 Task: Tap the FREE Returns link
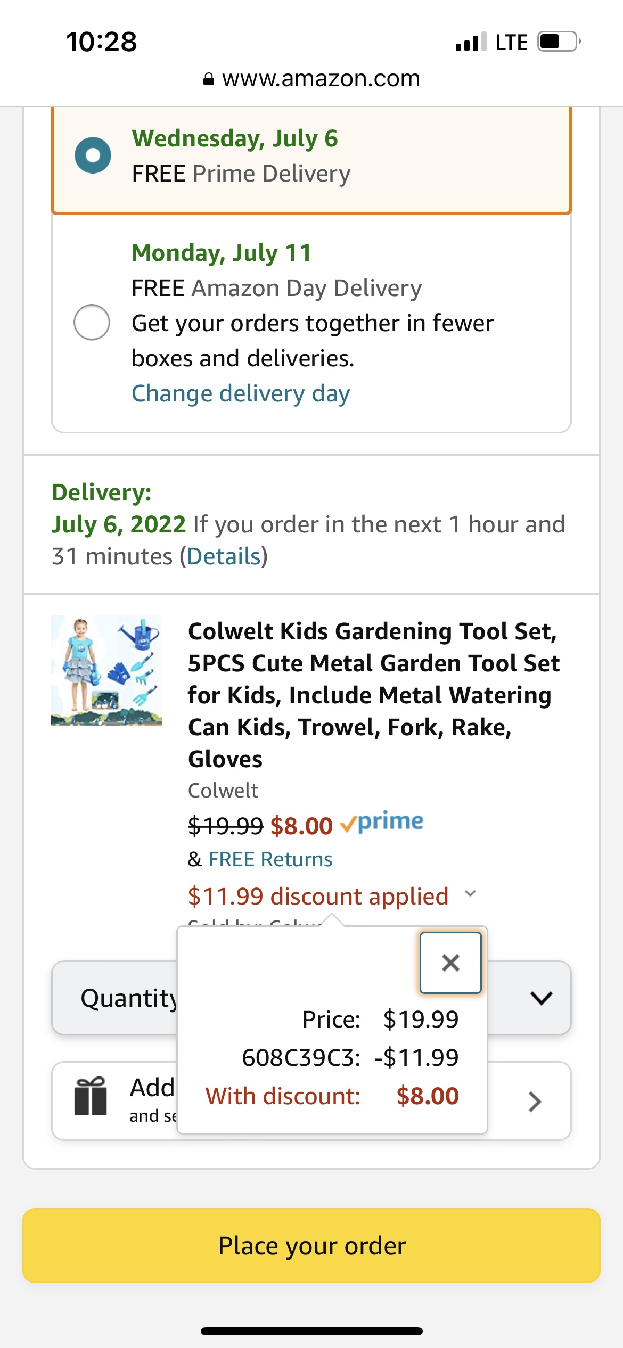pyautogui.click(x=270, y=859)
